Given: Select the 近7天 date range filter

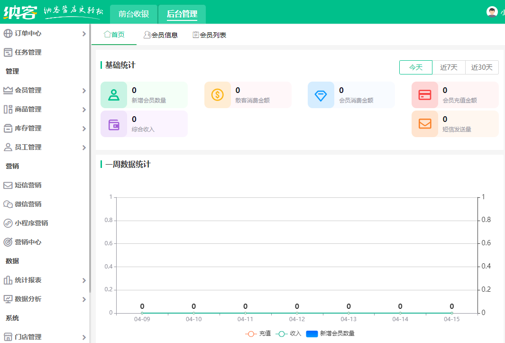Looking at the screenshot, I should click(449, 67).
